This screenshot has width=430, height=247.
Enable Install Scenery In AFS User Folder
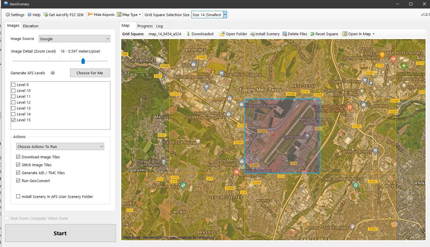click(x=18, y=196)
